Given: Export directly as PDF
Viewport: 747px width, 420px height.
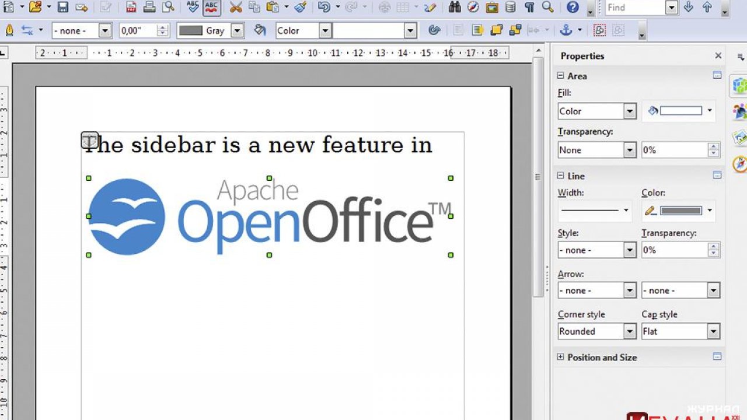Looking at the screenshot, I should (x=131, y=7).
